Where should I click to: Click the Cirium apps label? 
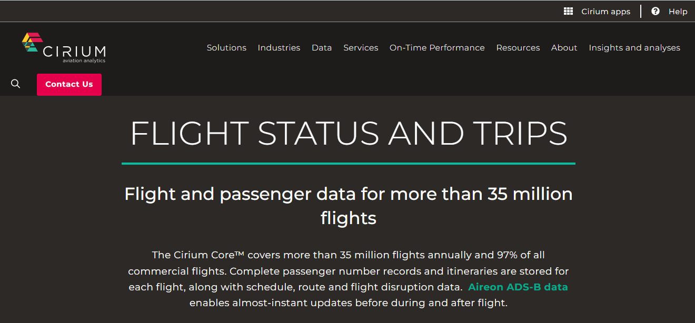click(x=605, y=11)
